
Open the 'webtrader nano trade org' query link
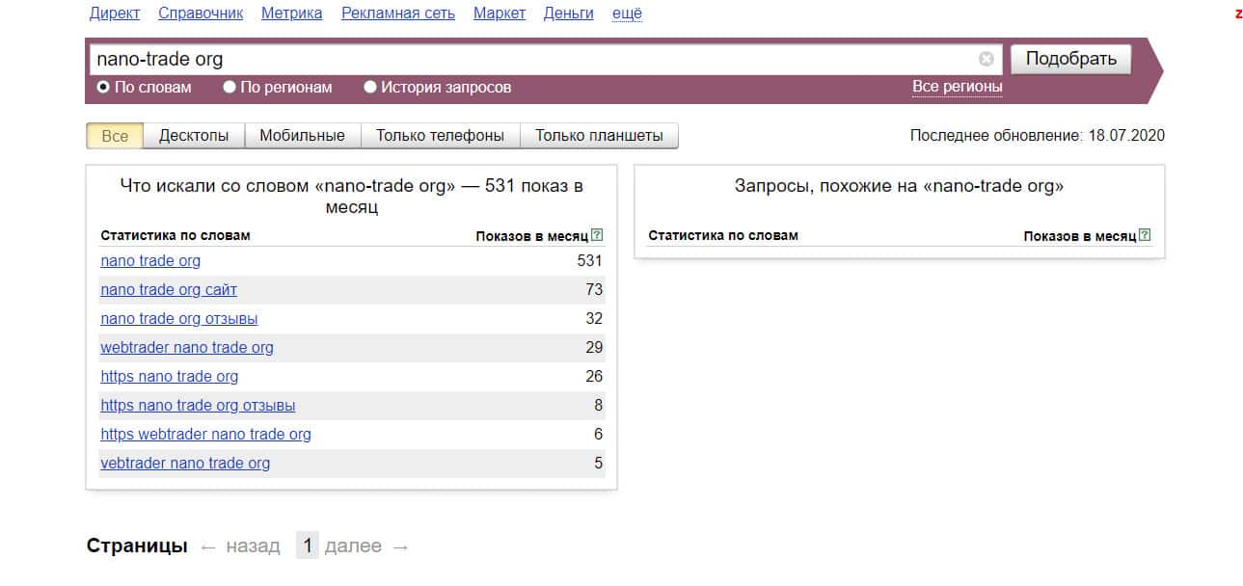tap(187, 348)
